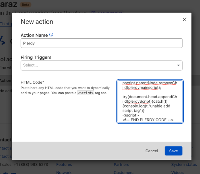Click the New action dialog title

click(x=37, y=22)
